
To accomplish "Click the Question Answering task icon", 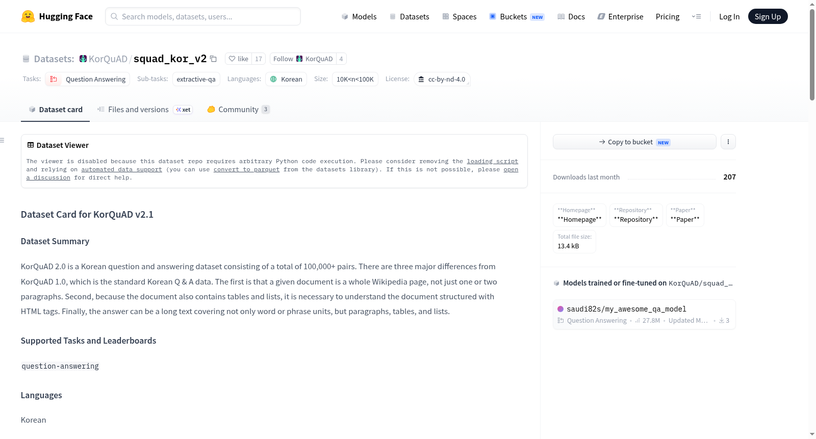I will pyautogui.click(x=54, y=79).
